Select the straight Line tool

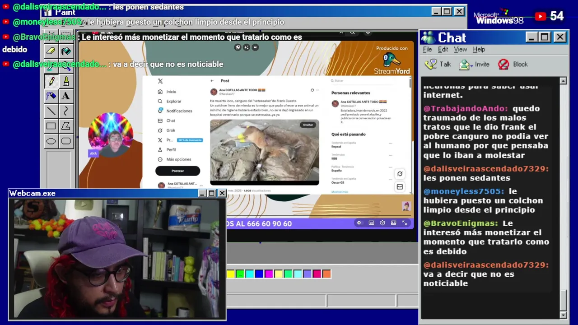tap(51, 111)
